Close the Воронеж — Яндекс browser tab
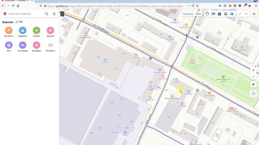This screenshot has width=259, height=145. pos(32,1)
